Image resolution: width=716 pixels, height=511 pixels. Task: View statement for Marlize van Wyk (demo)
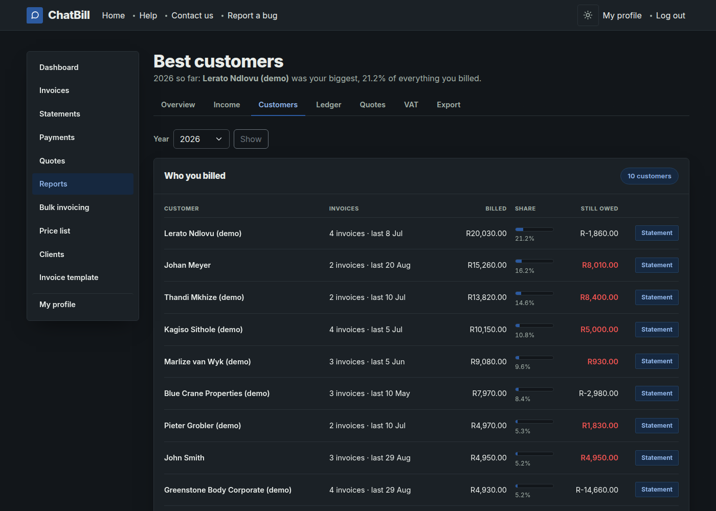pyautogui.click(x=657, y=361)
